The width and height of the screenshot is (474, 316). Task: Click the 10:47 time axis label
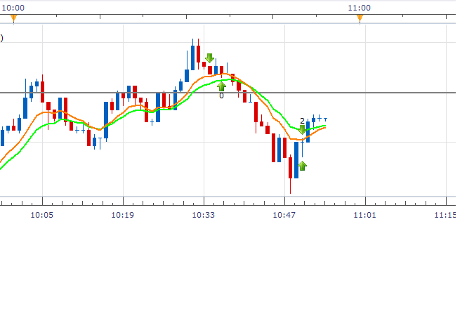284,215
